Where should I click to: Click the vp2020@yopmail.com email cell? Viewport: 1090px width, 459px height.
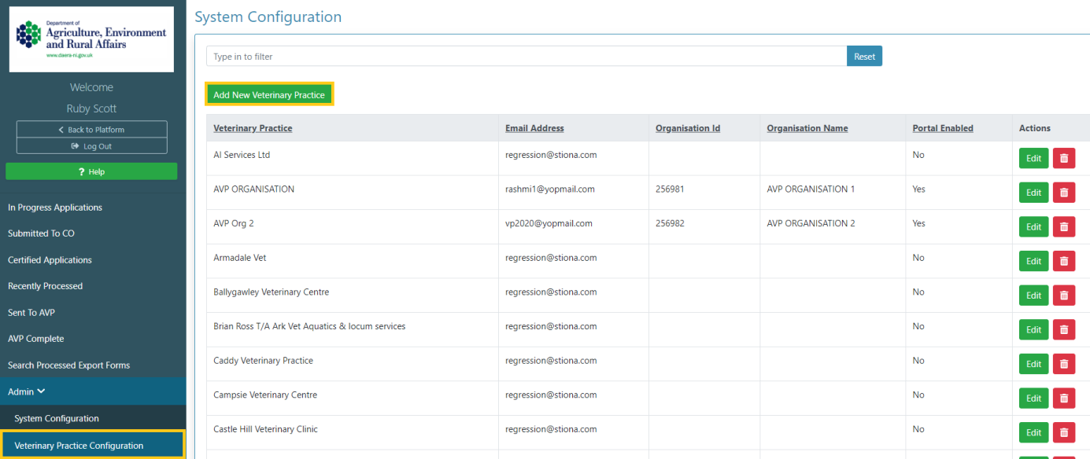549,223
